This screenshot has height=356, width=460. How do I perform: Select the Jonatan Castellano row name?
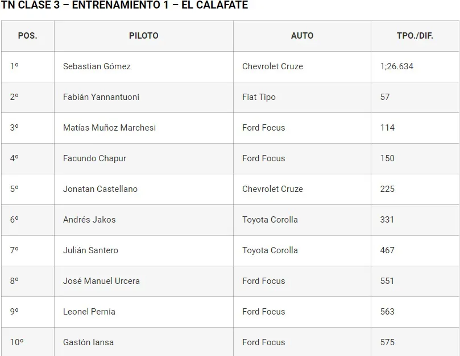(100, 189)
